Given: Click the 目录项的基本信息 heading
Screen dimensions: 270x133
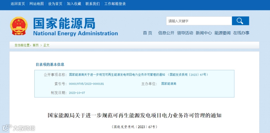Looking at the screenshot, I should click(x=50, y=65).
